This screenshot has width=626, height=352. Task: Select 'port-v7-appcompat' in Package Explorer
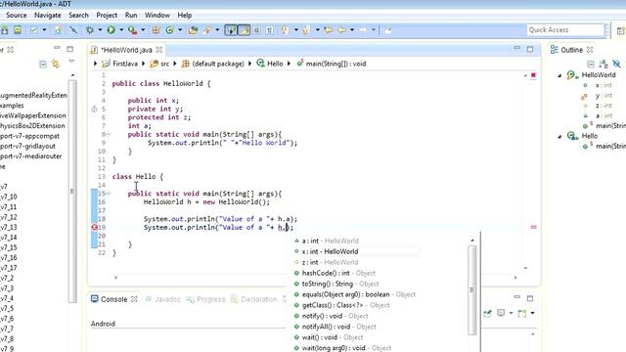tap(29, 136)
